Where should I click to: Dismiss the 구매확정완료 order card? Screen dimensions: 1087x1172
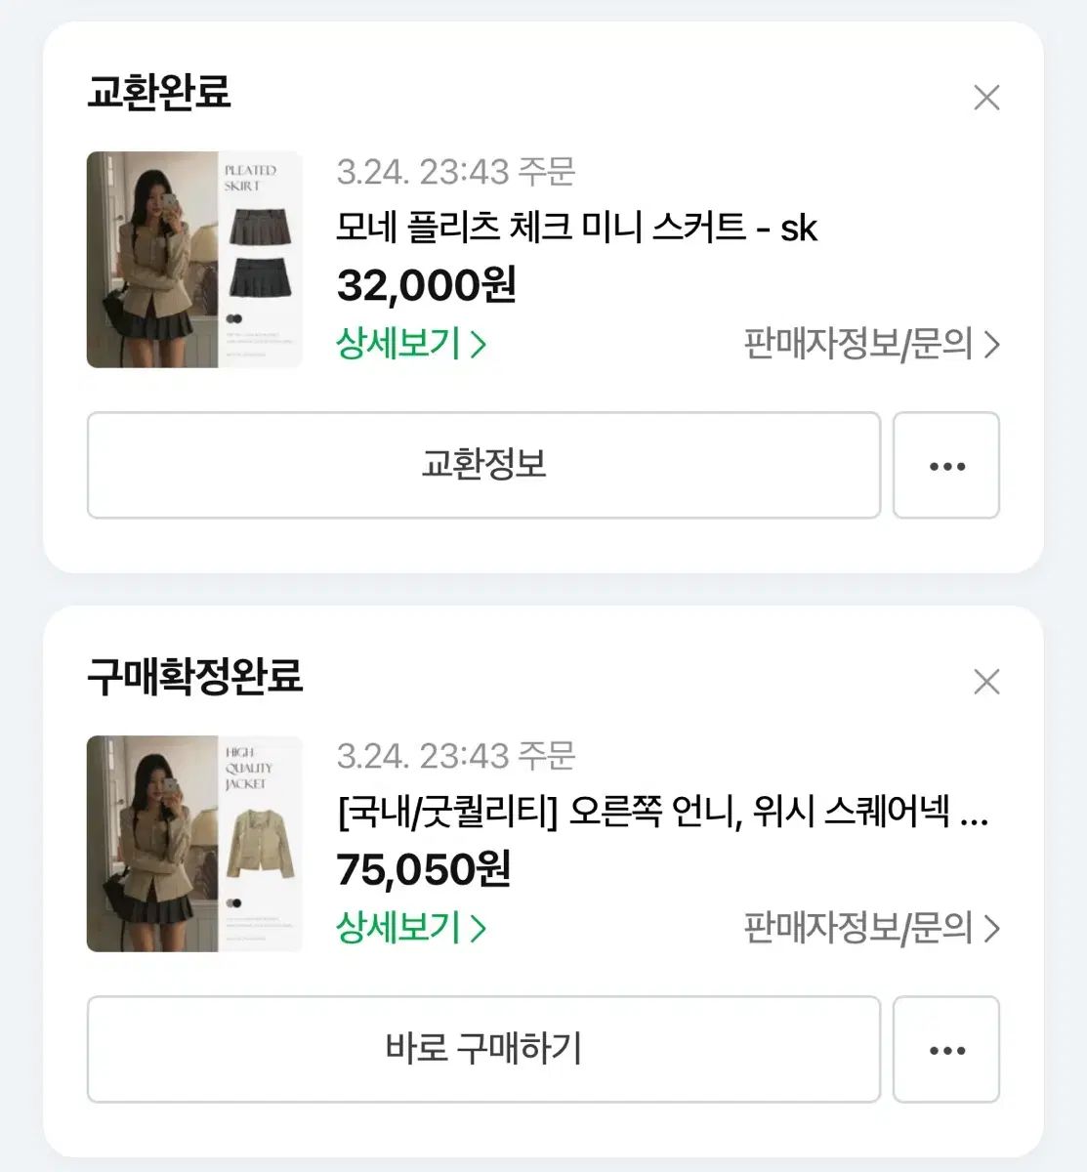986,682
